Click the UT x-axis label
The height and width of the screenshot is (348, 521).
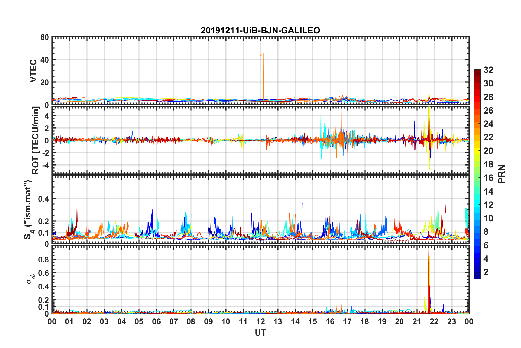click(x=260, y=333)
